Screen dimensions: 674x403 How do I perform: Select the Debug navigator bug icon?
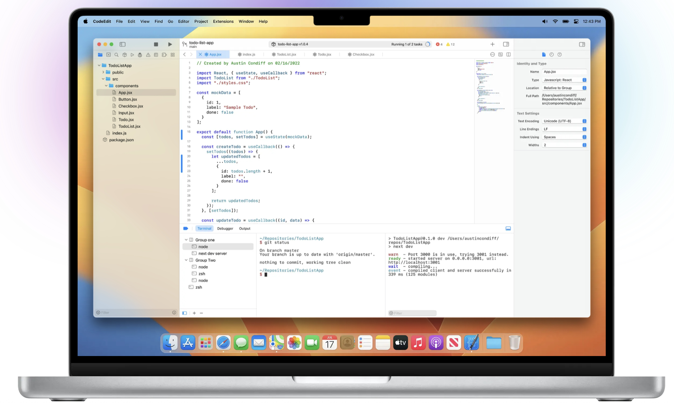pos(140,54)
